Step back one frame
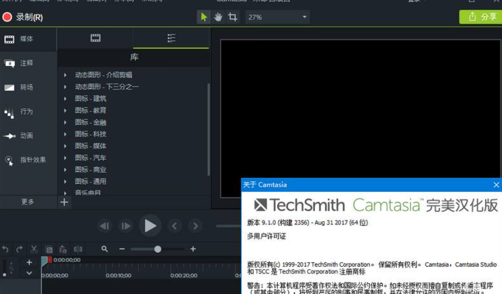Image resolution: width=502 pixels, height=294 pixels. coord(104,226)
